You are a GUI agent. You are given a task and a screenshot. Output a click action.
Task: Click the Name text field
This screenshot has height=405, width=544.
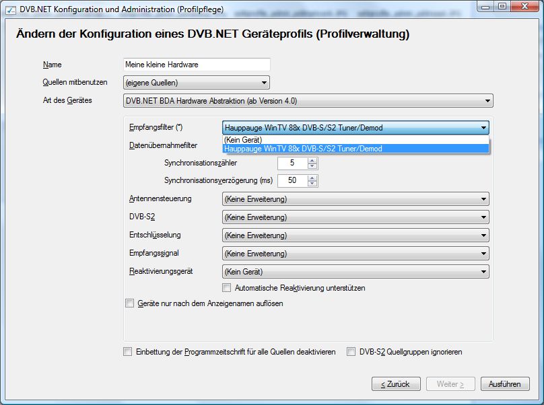coord(197,65)
